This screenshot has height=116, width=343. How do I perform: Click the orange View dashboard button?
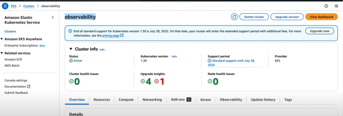(x=322, y=17)
